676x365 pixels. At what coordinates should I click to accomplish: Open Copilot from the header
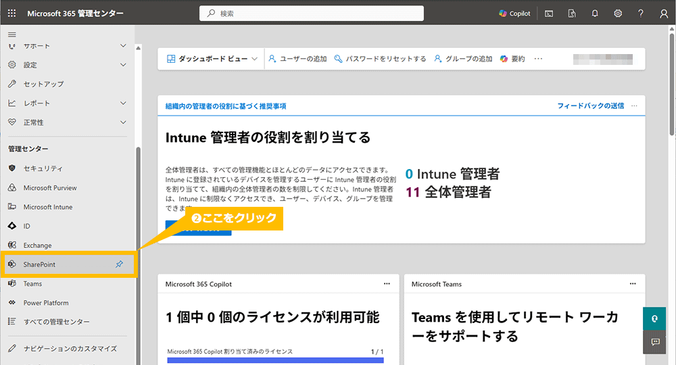tap(514, 14)
